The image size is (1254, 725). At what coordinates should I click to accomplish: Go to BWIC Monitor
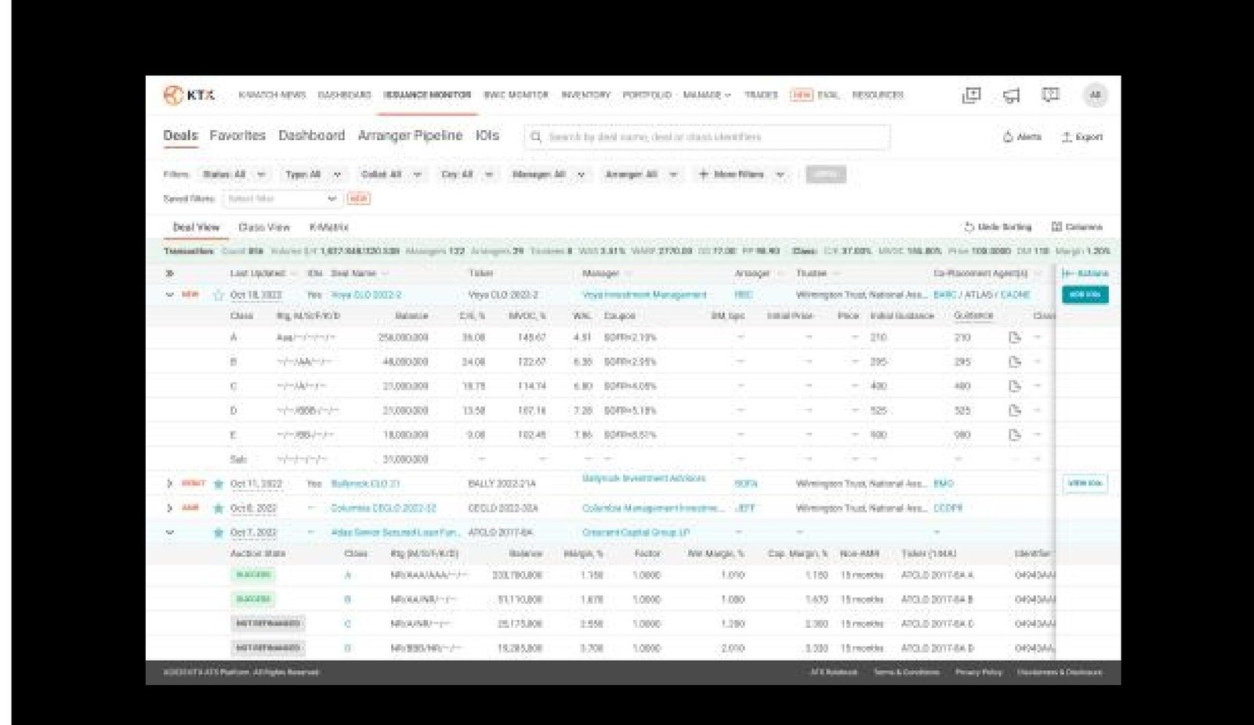[516, 95]
